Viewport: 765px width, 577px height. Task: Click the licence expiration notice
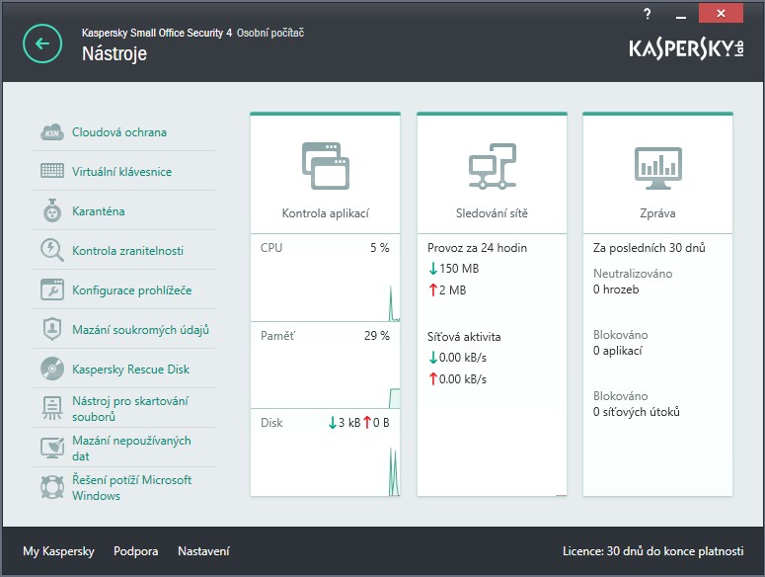[650, 551]
